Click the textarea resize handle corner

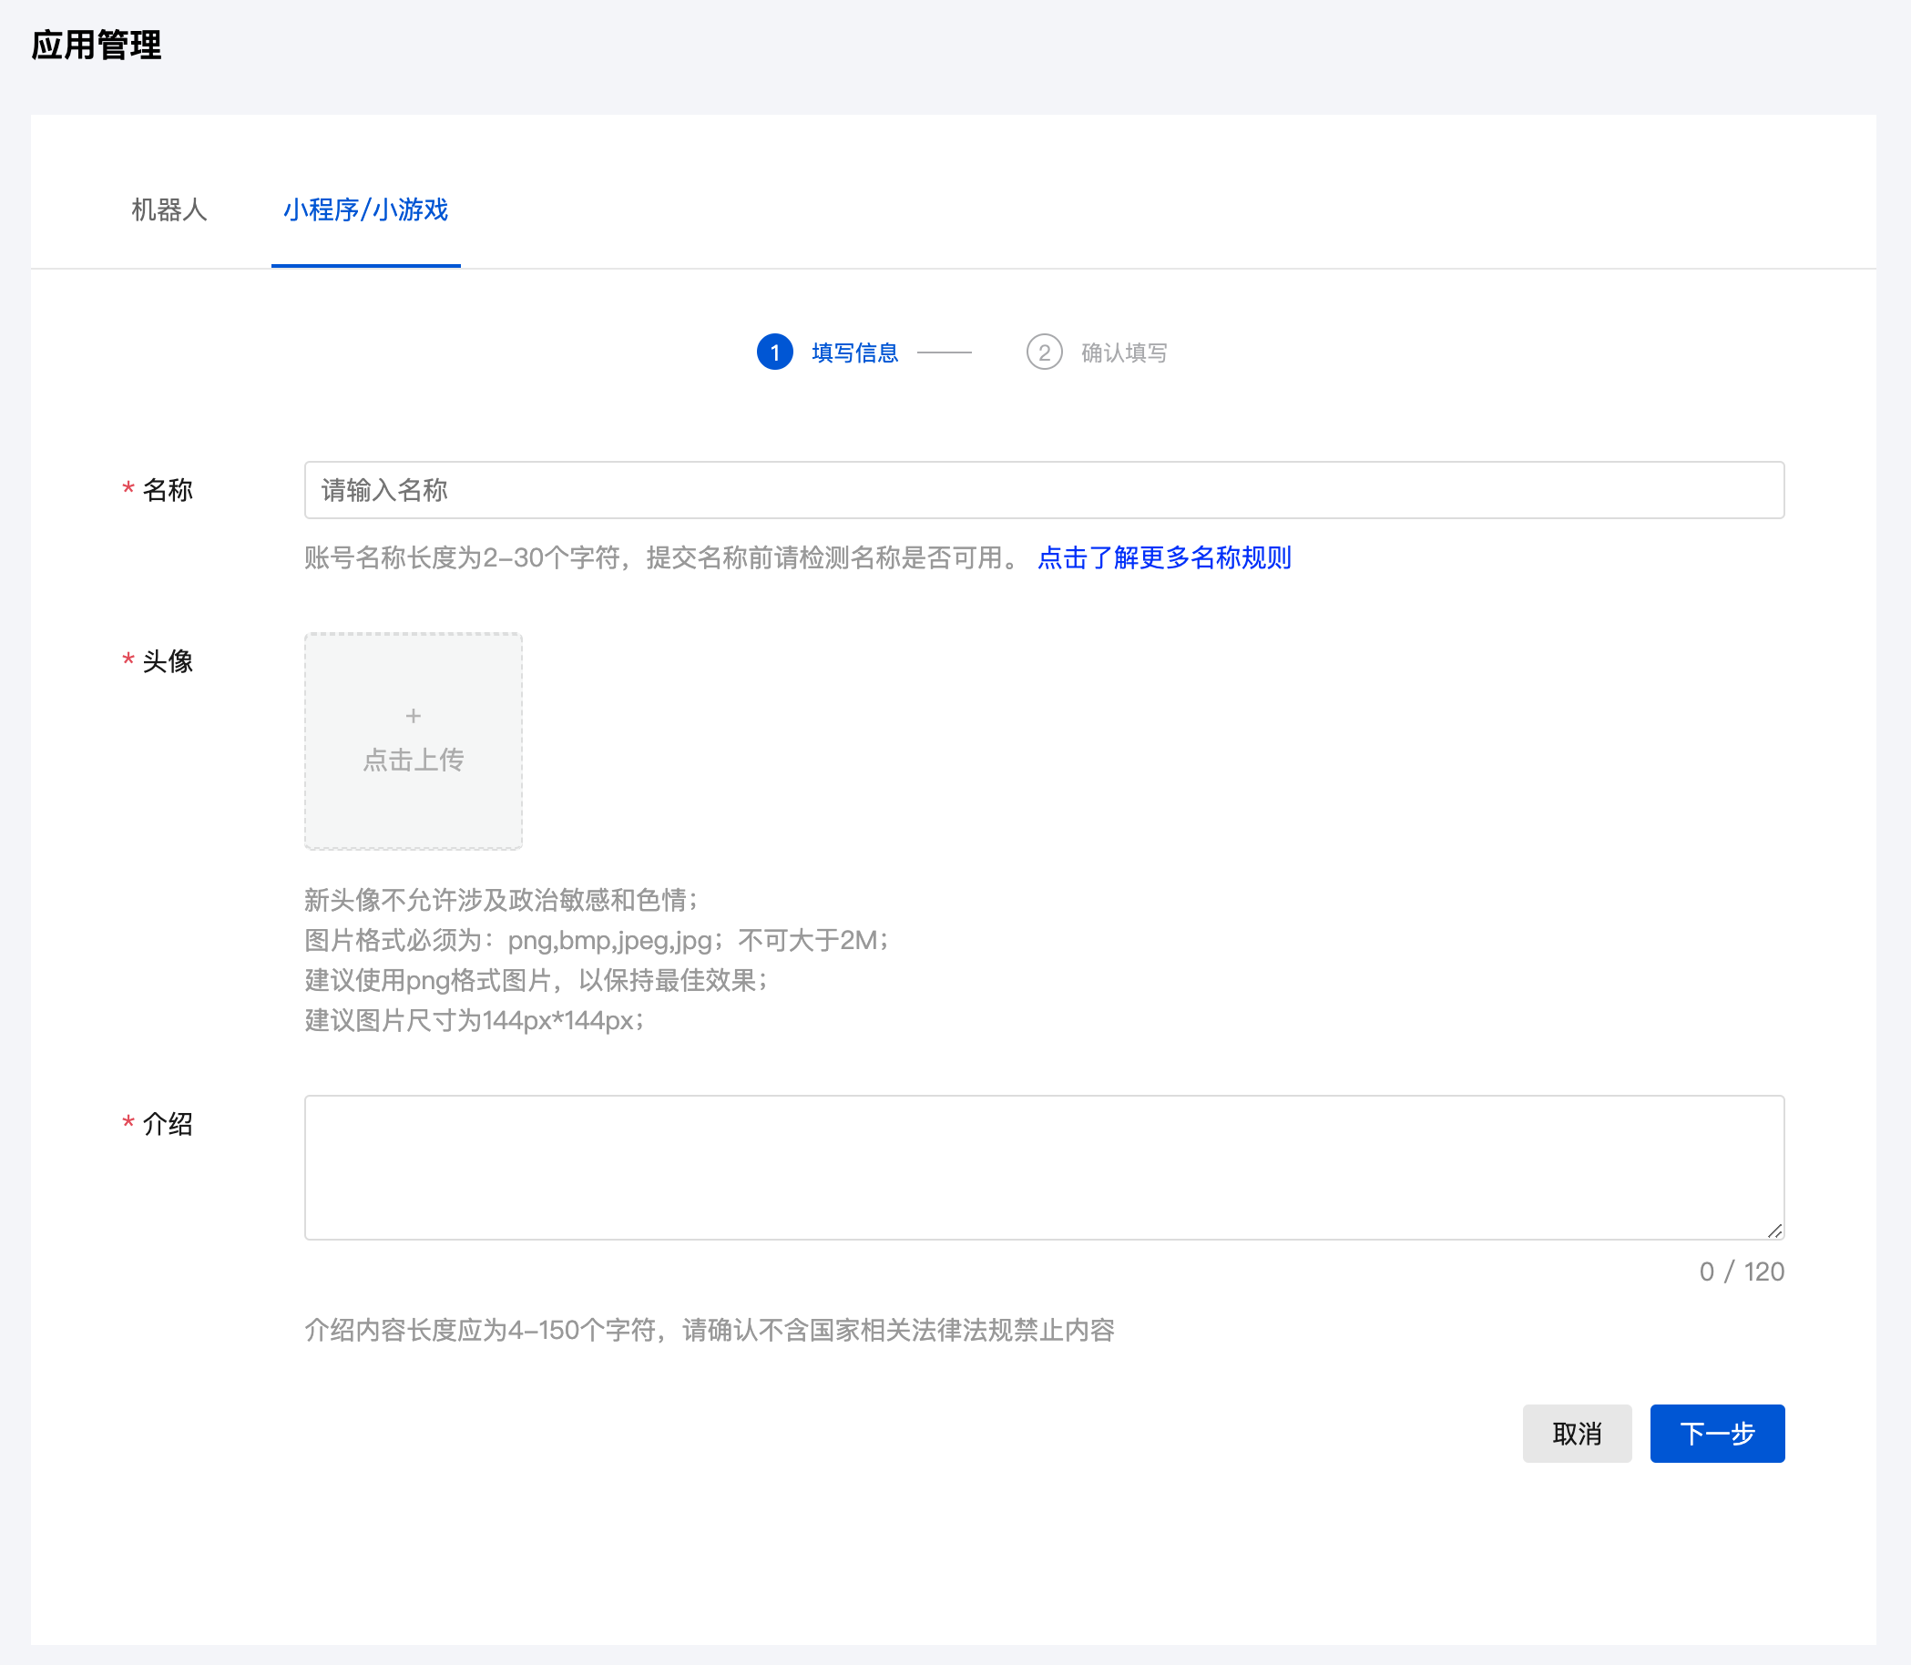pyautogui.click(x=1773, y=1231)
